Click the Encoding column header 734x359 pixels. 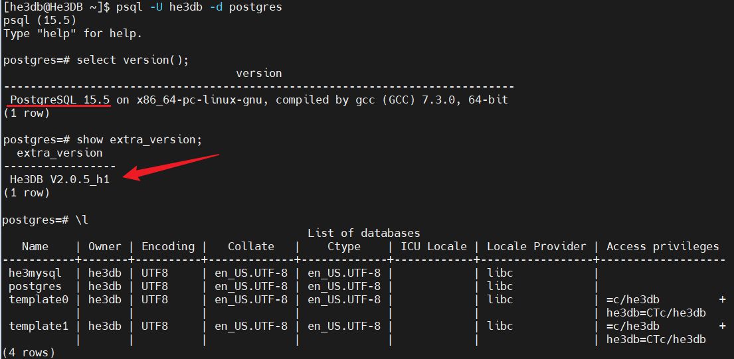168,246
